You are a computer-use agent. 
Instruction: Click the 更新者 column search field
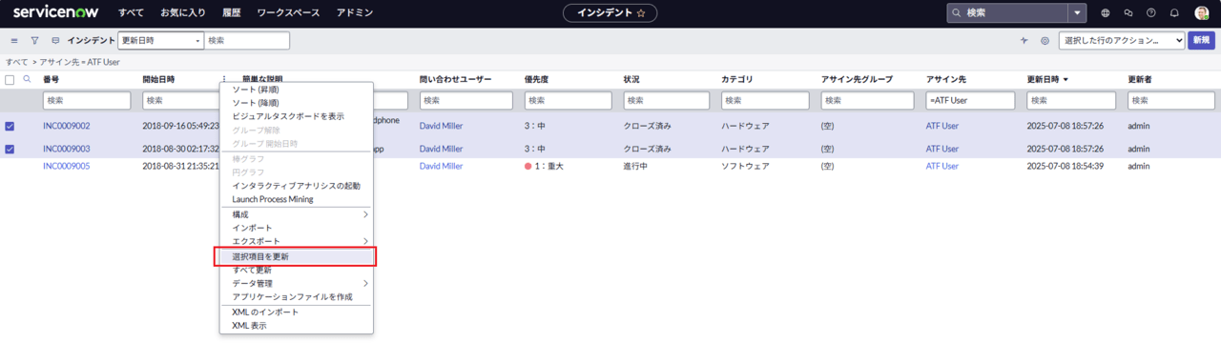tap(1171, 100)
